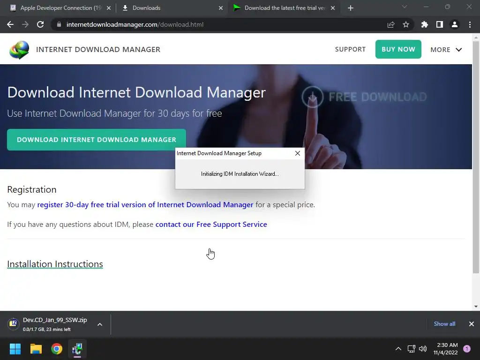Viewport: 480px width, 360px height.
Task: Open the notification badge icon
Action: click(x=467, y=349)
